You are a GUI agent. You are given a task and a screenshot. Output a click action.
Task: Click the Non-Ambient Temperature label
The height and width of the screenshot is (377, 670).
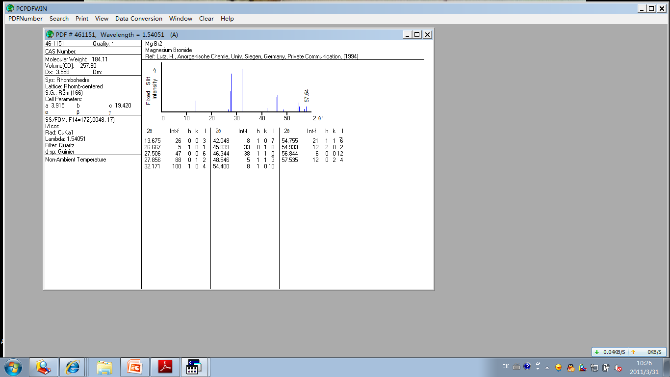coord(76,160)
